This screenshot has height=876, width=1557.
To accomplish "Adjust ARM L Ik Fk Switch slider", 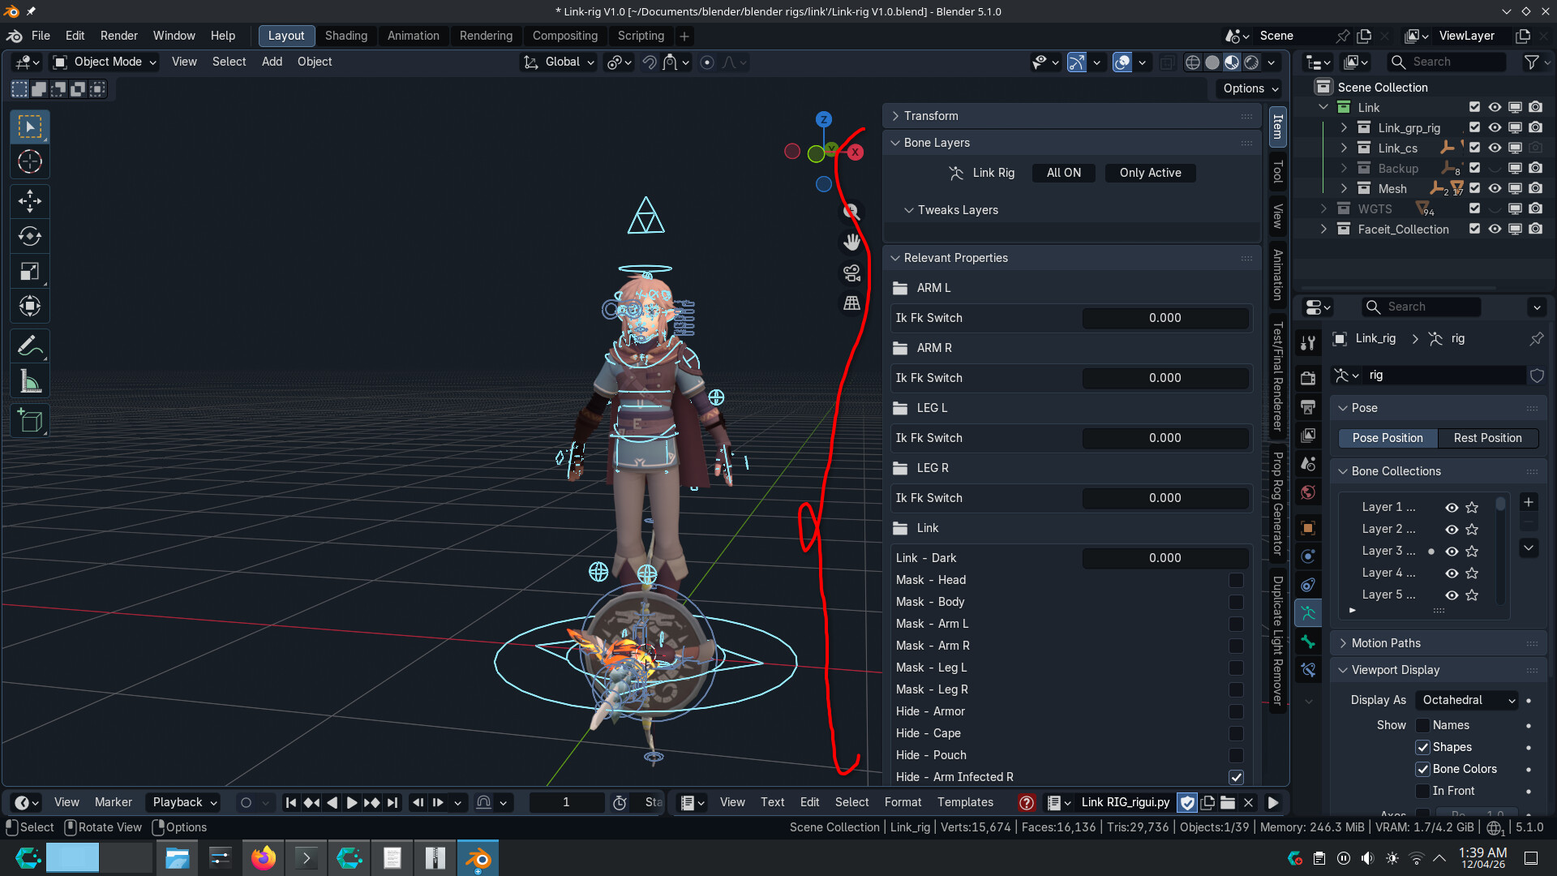I will (1165, 318).
